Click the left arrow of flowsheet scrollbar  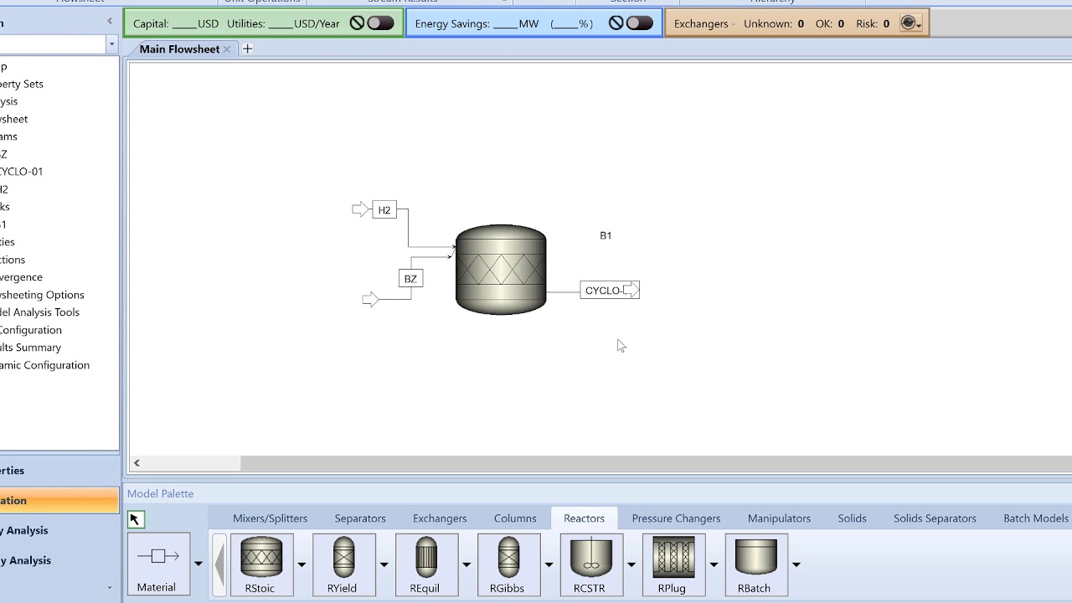pyautogui.click(x=137, y=463)
